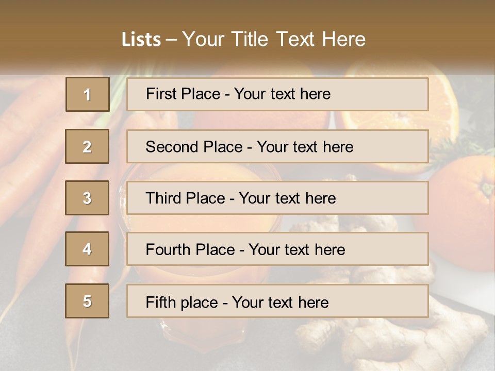Click the dash in the title
The image size is (495, 371).
[x=171, y=40]
